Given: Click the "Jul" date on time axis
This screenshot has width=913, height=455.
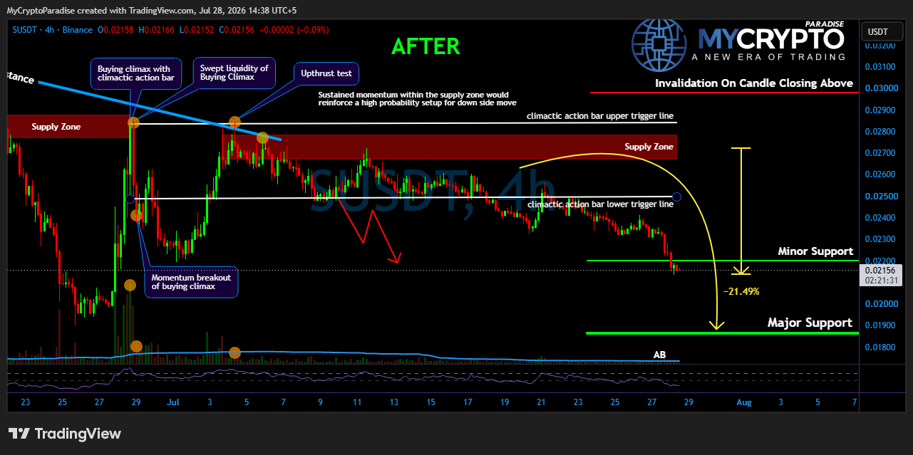Looking at the screenshot, I should point(172,402).
